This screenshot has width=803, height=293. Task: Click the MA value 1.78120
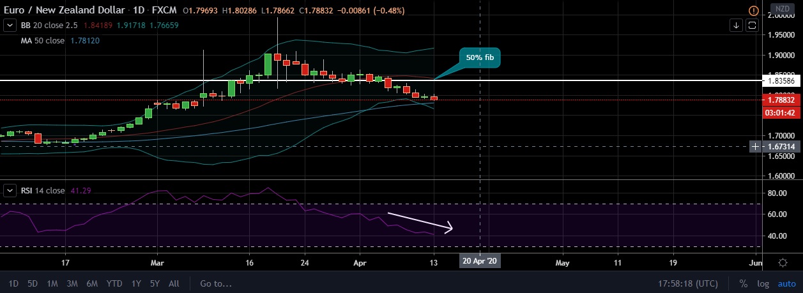(x=84, y=40)
